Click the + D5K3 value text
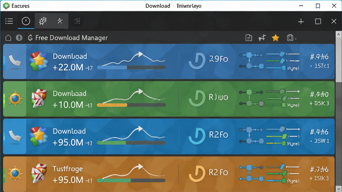342x192 pixels. click(x=319, y=103)
